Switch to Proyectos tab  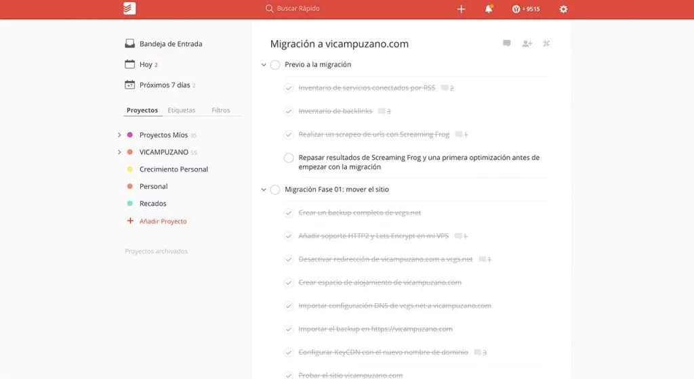coord(142,110)
